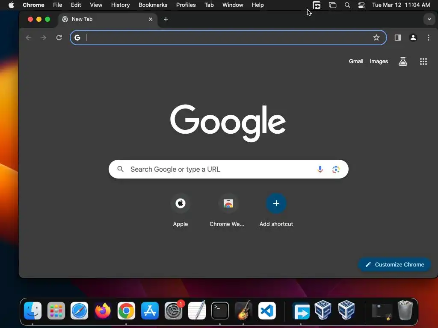Click the forward navigation arrow

43,38
